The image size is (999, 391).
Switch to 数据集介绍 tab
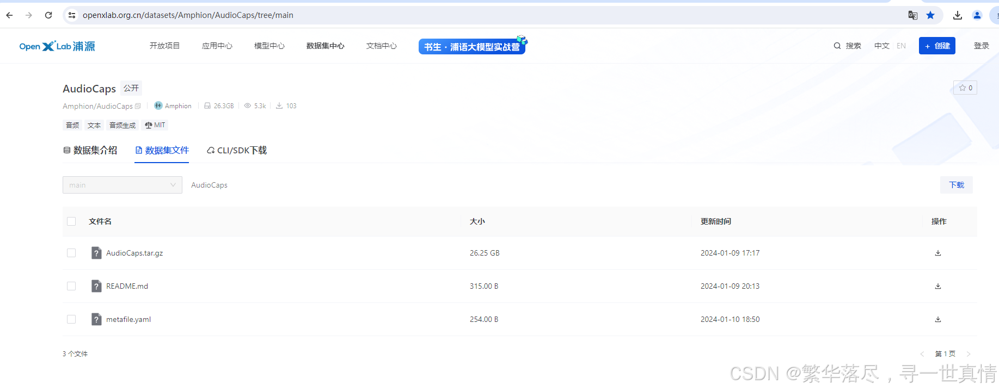tap(90, 151)
